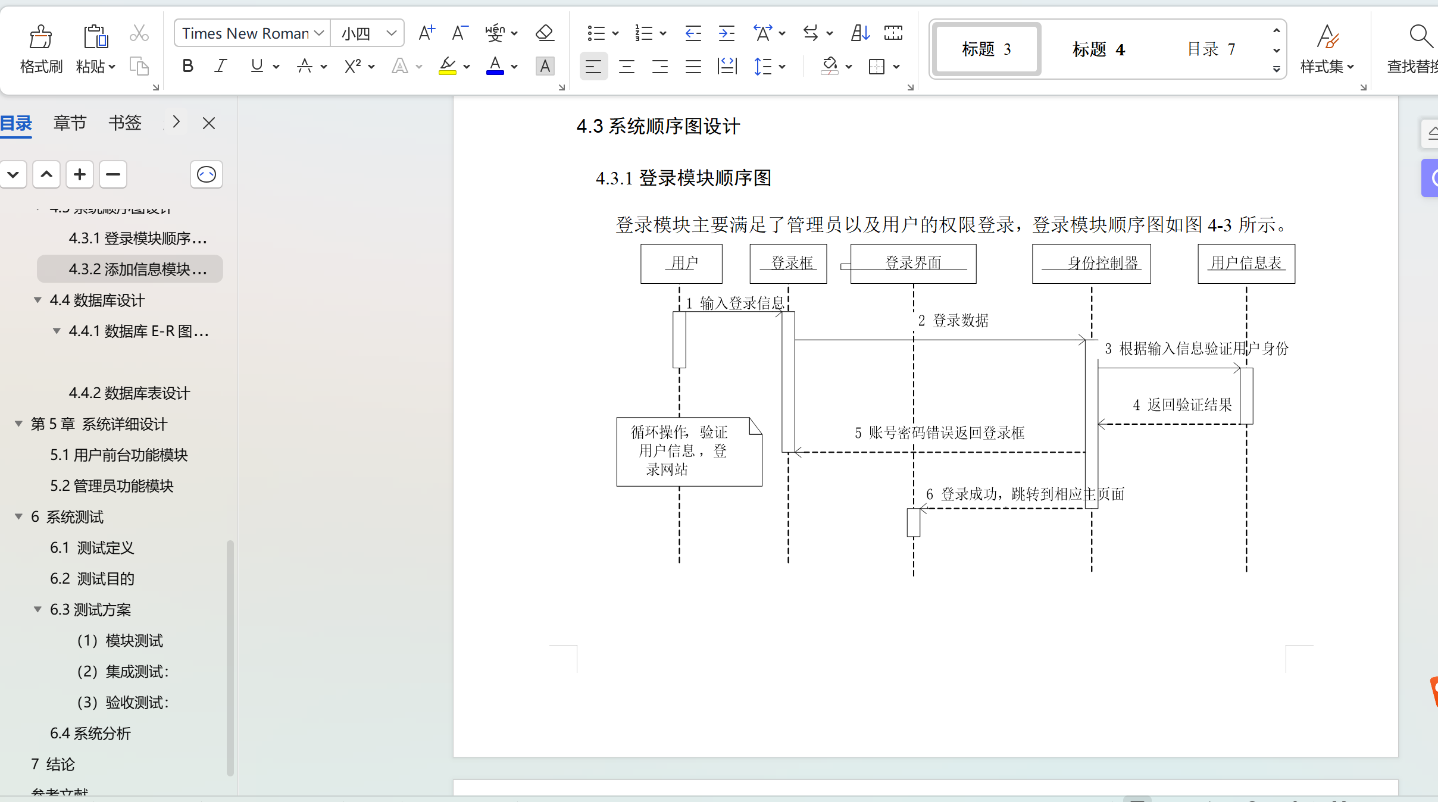Toggle the character shading A button
Image resolution: width=1438 pixels, height=802 pixels.
(x=545, y=66)
